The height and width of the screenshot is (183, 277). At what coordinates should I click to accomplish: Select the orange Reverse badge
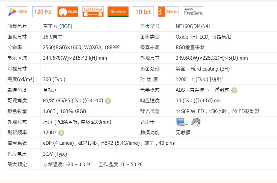pyautogui.click(x=118, y=12)
